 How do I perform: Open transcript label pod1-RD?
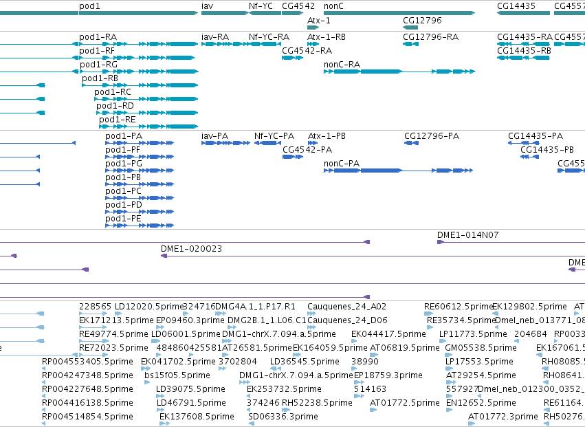115,106
